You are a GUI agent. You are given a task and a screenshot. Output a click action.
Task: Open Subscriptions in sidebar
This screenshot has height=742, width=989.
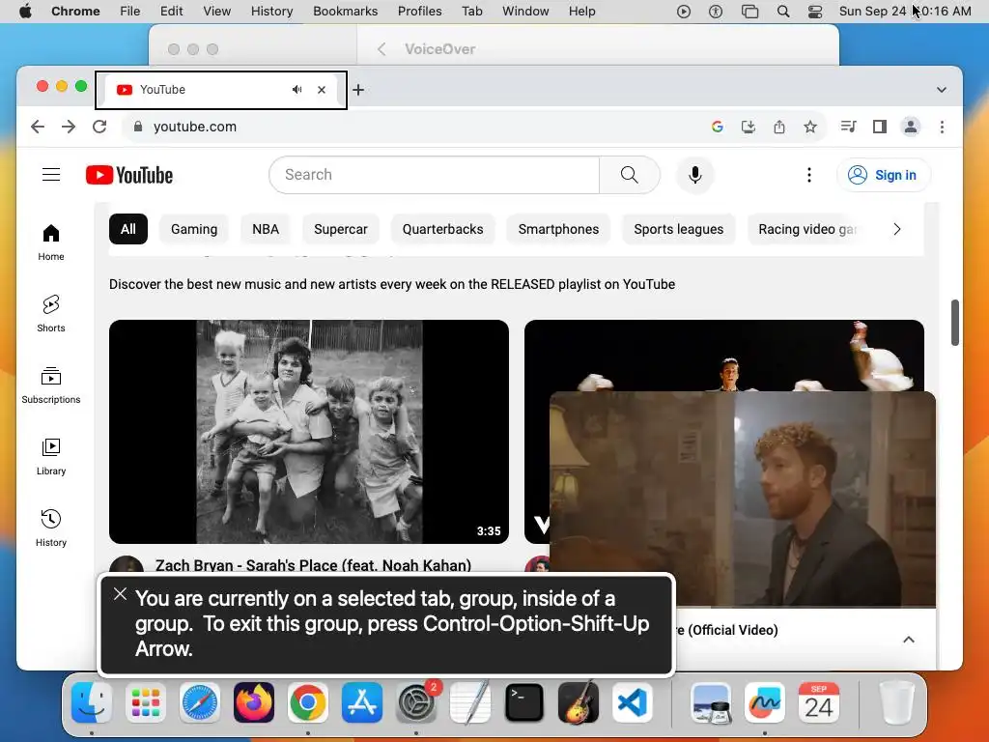(51, 385)
